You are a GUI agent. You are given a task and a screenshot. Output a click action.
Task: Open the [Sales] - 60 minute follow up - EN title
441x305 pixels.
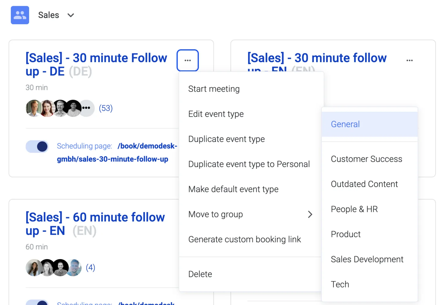click(x=95, y=224)
